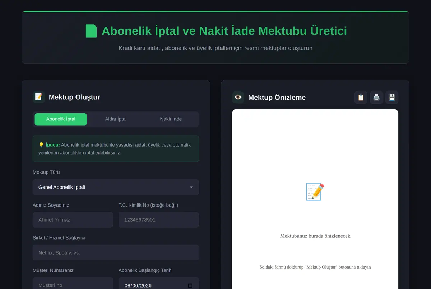
Task: Click the date value 08/06/2026
Action: [138, 285]
